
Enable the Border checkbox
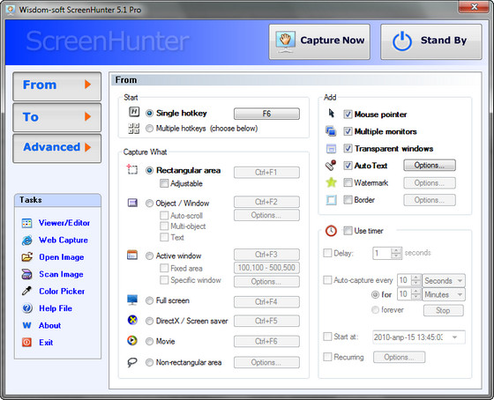tap(348, 200)
